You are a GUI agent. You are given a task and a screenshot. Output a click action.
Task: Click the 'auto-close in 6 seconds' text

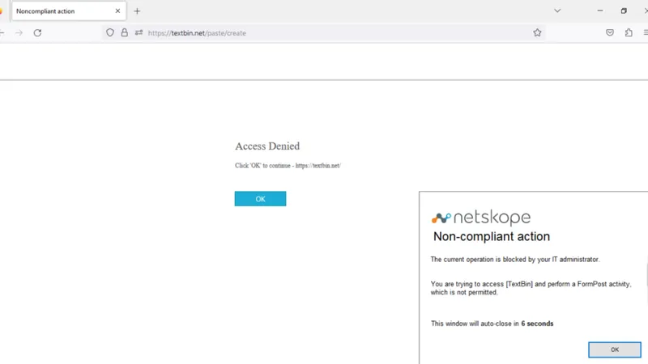(492, 324)
